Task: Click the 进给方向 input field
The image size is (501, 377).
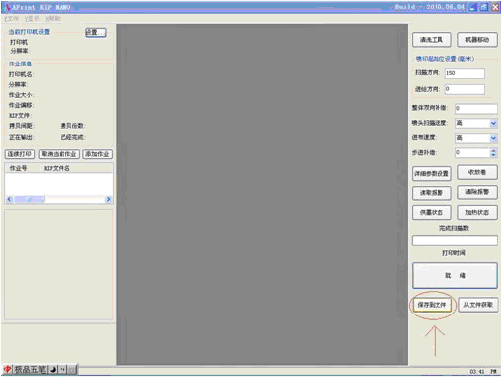Action: (x=465, y=89)
